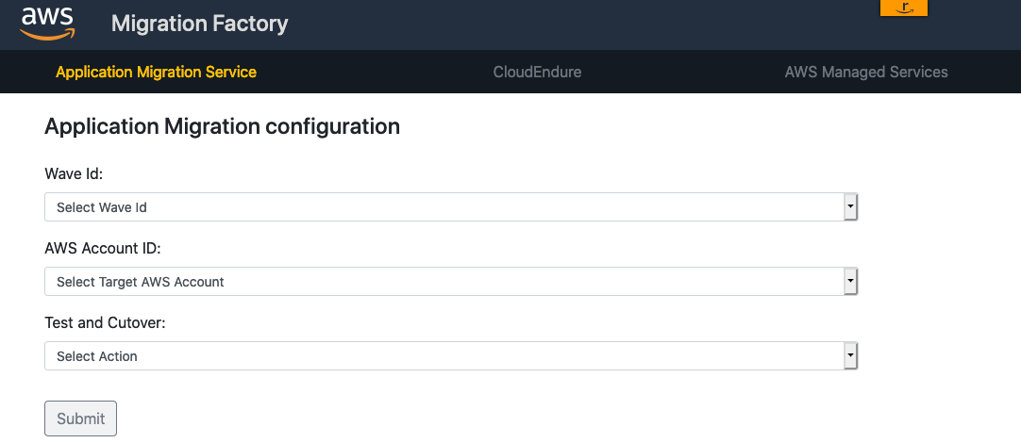Click the Test and Cutover field label

(106, 322)
